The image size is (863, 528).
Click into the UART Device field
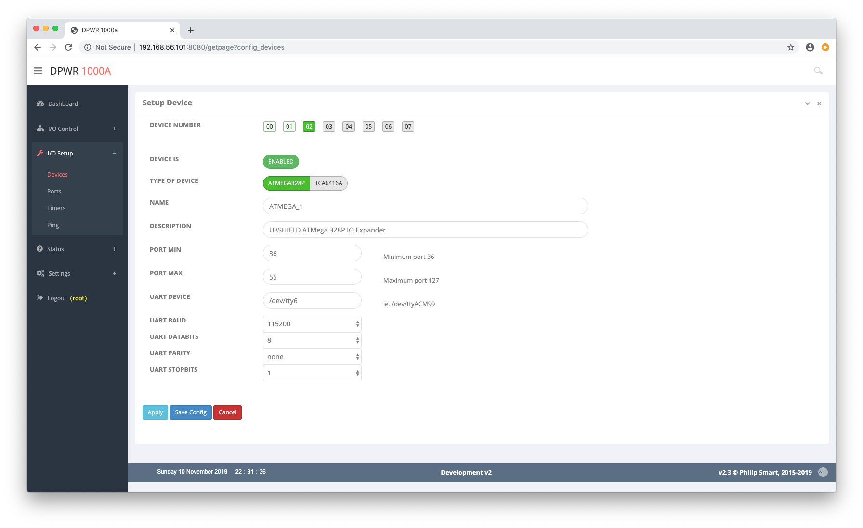point(312,301)
